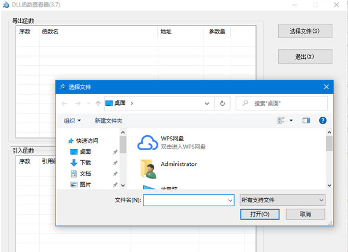Click the pin icon next to 下载
This screenshot has height=252, width=348.
(x=115, y=163)
